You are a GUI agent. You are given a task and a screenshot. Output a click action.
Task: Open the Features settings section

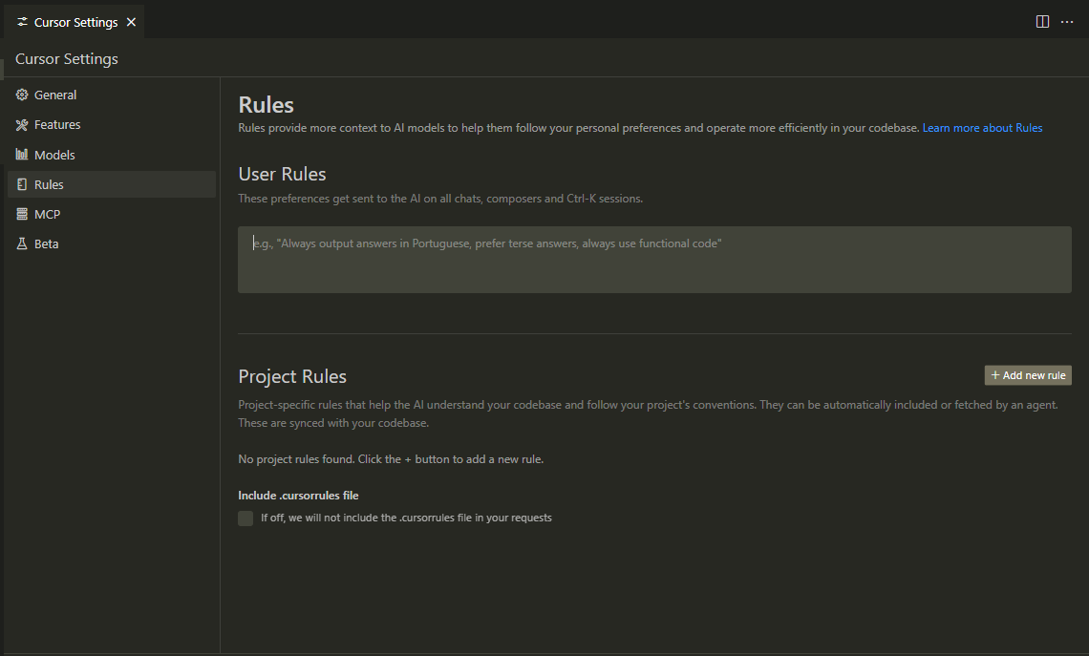tap(112, 125)
